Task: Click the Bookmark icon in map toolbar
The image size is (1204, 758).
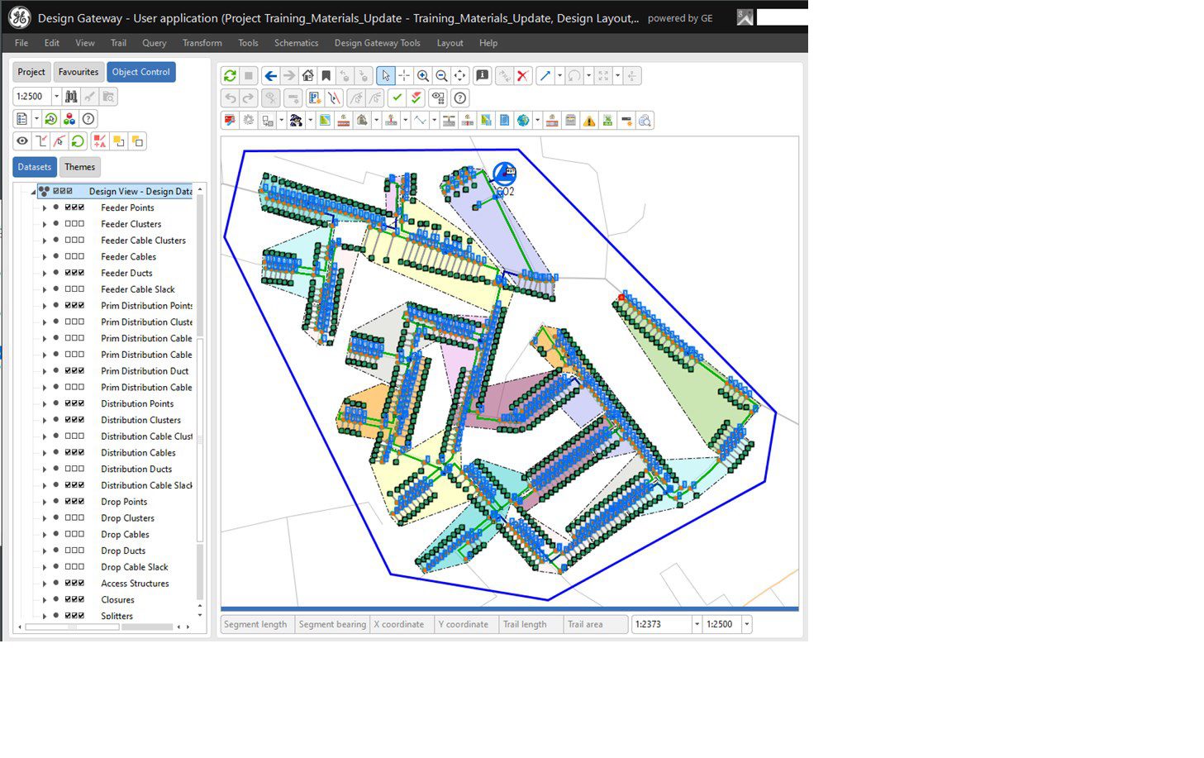Action: pos(326,76)
